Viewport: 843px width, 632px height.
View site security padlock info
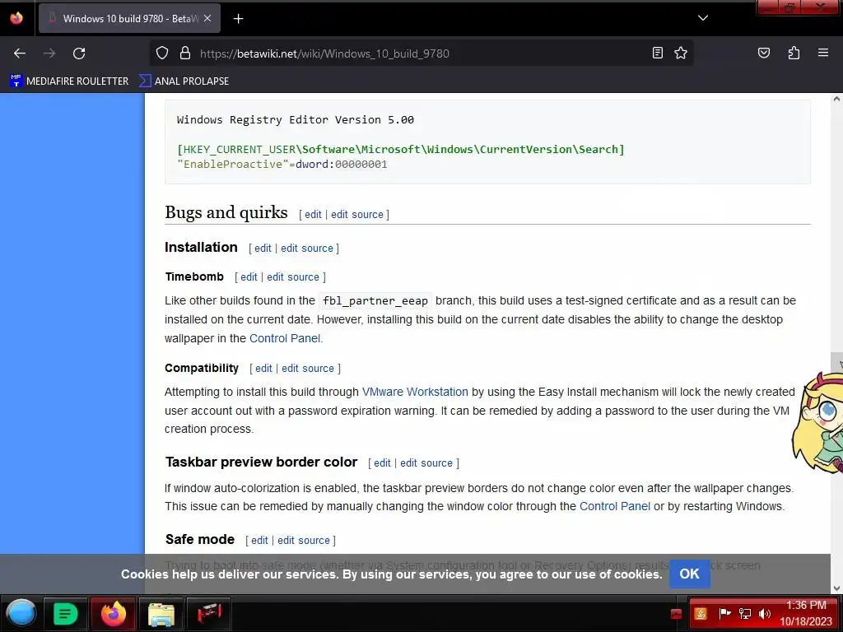click(x=185, y=53)
